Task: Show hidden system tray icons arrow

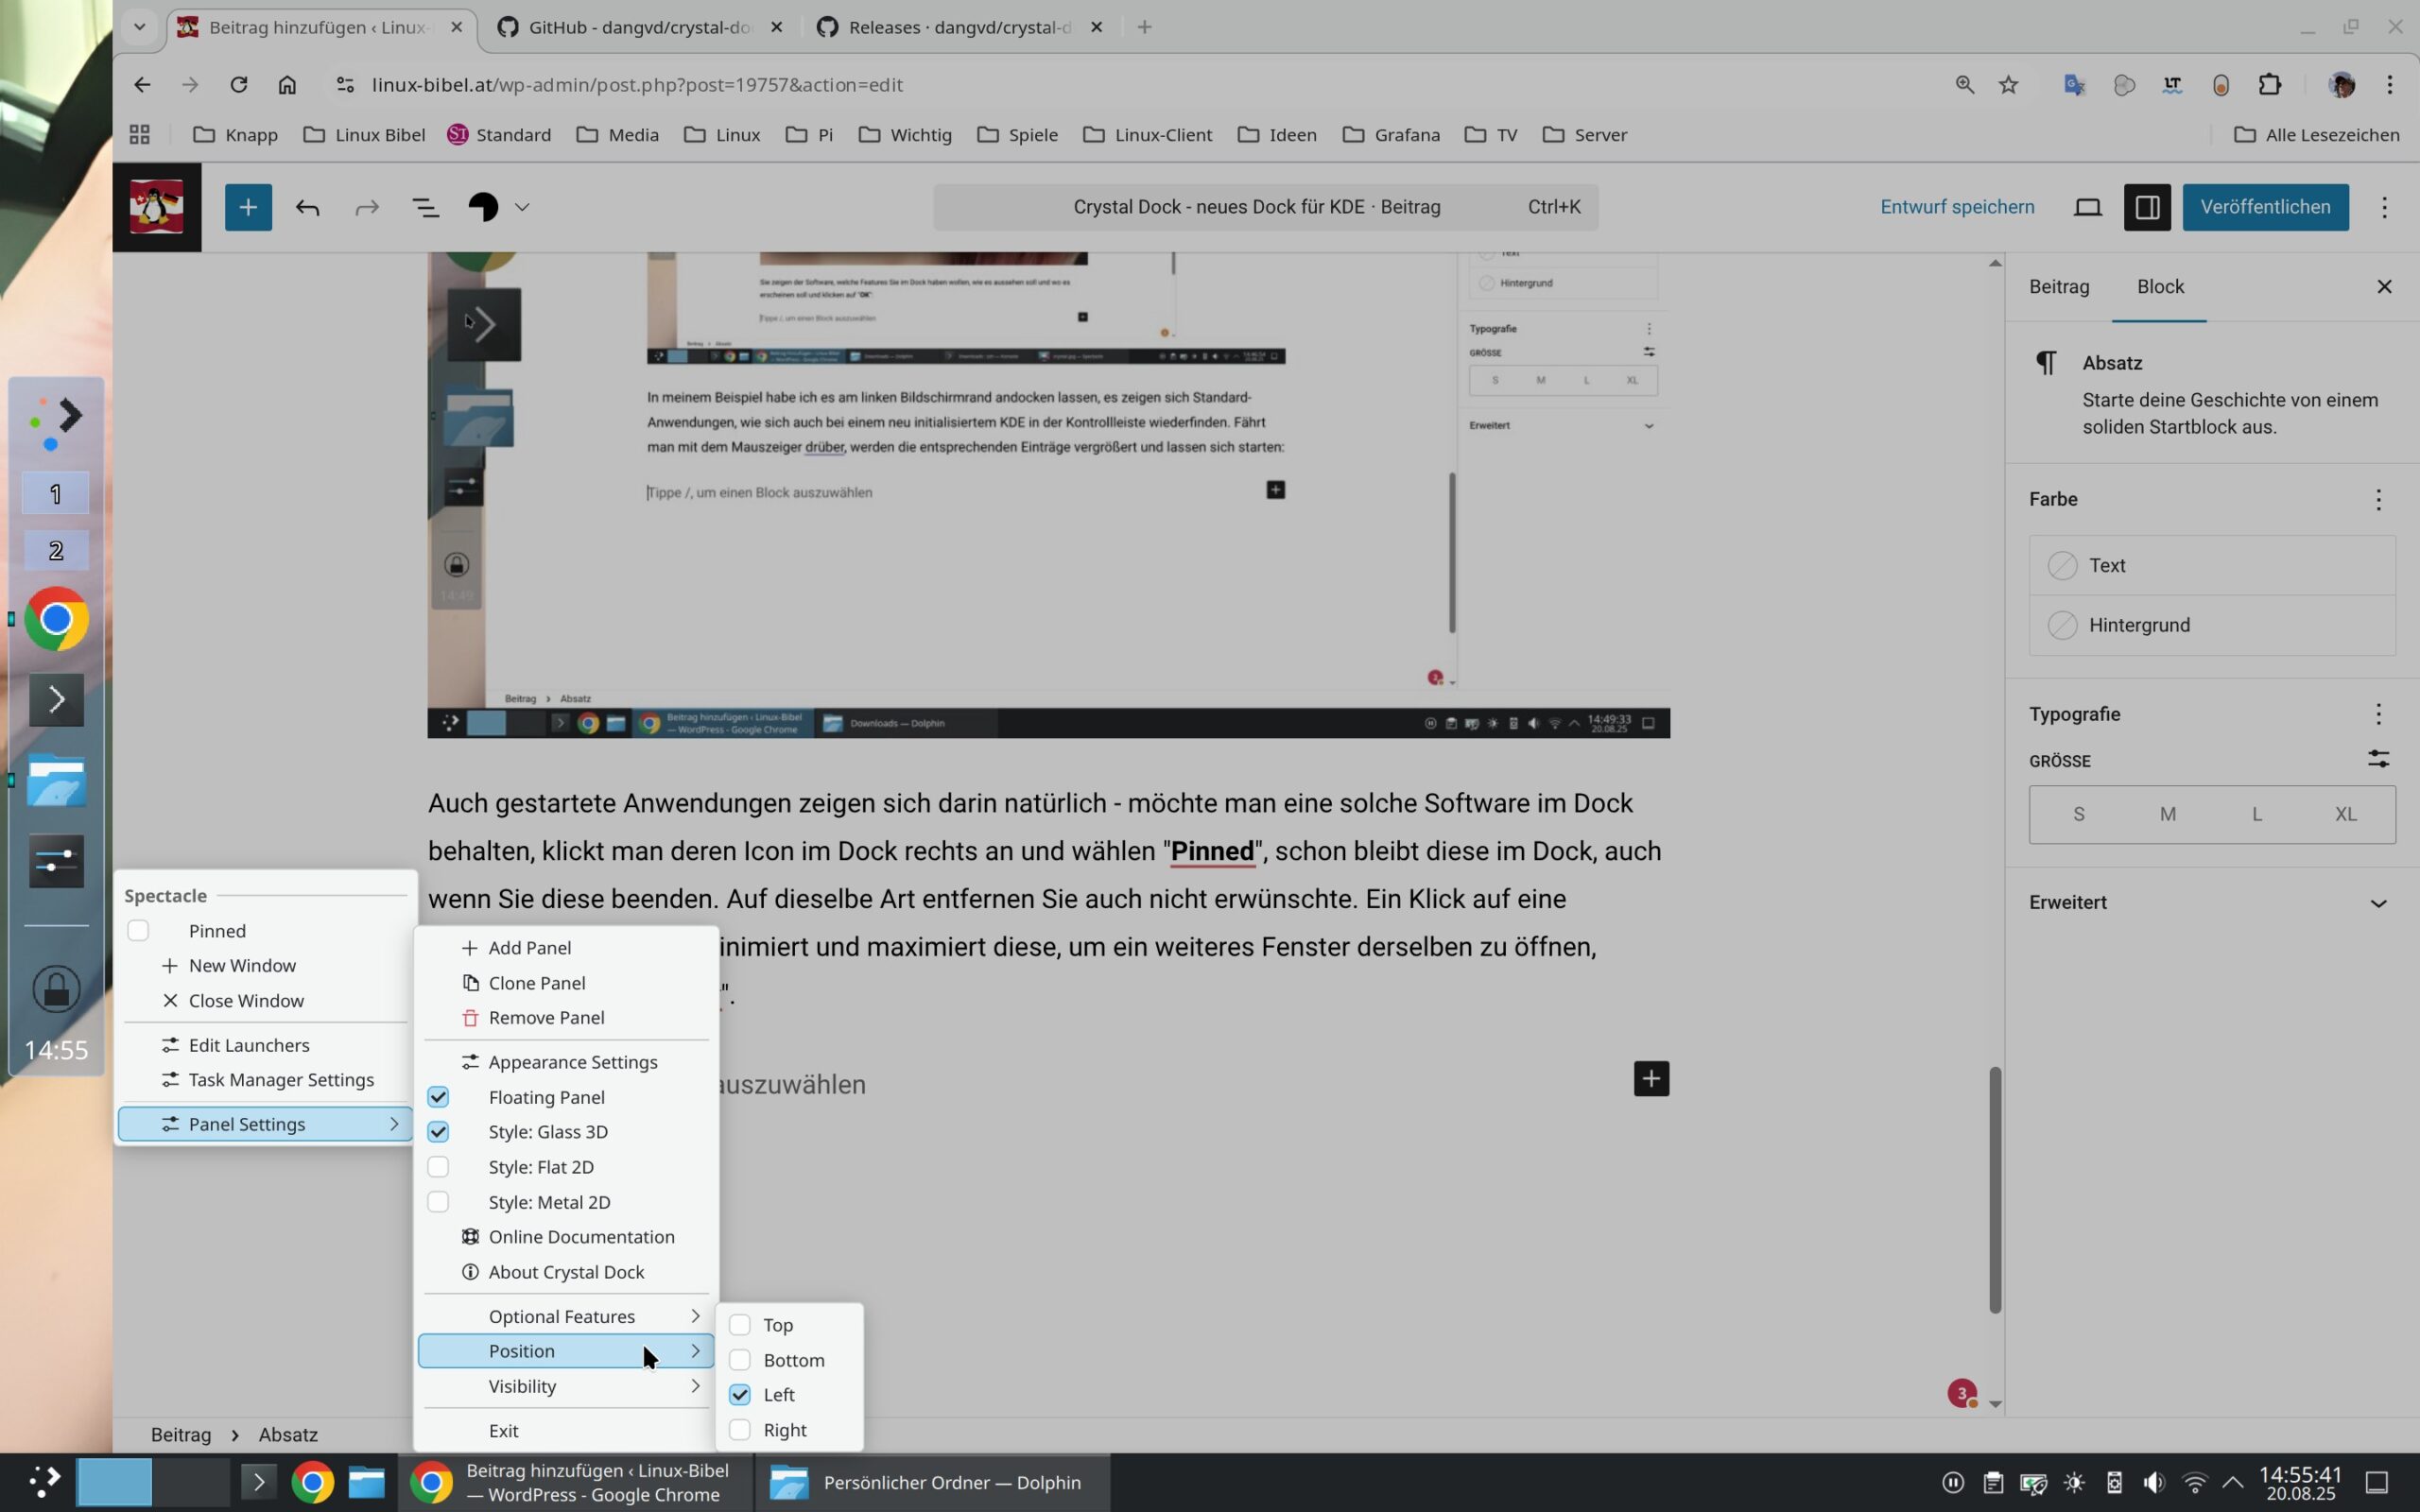Action: pos(2233,1482)
